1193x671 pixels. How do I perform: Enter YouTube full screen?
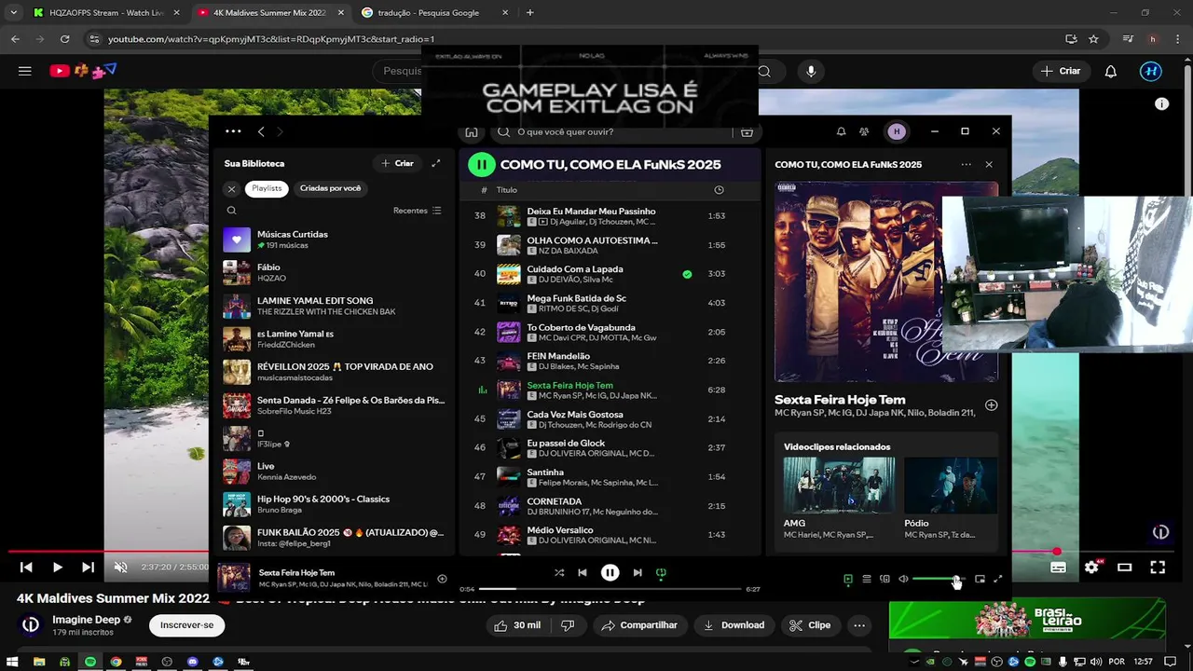[1158, 567]
